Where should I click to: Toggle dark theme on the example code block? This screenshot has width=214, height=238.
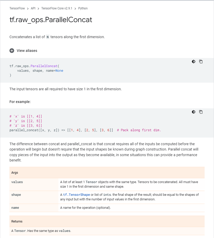pyautogui.click(x=194, y=112)
